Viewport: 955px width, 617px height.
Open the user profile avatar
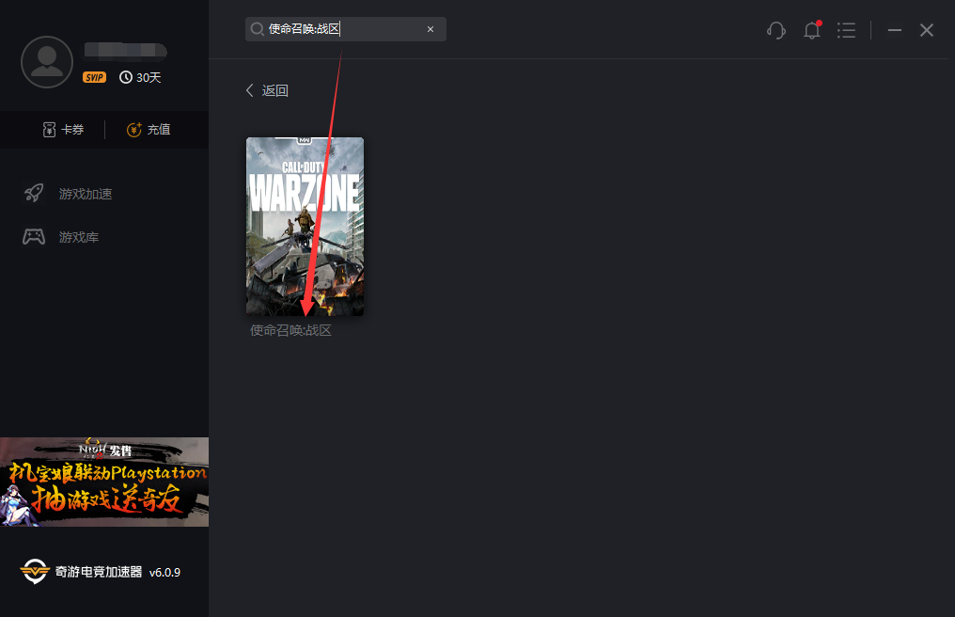pos(47,62)
